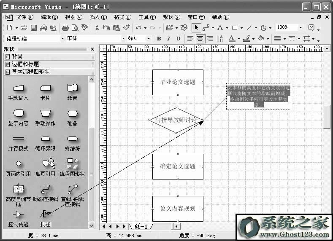The image size is (333, 241).
Task: Select the Rectangle drawing tool
Action: click(x=235, y=27)
